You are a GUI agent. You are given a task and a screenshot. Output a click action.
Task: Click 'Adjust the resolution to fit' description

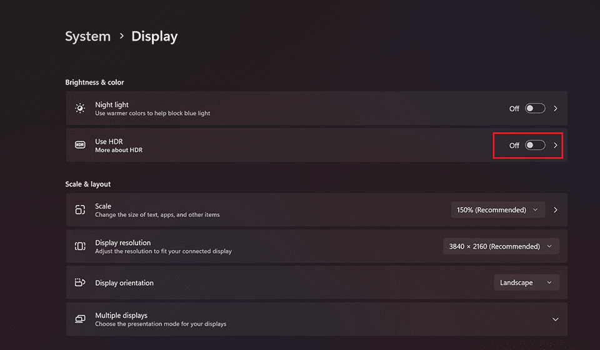click(163, 251)
